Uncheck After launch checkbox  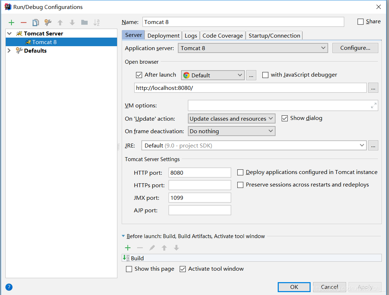coord(139,75)
